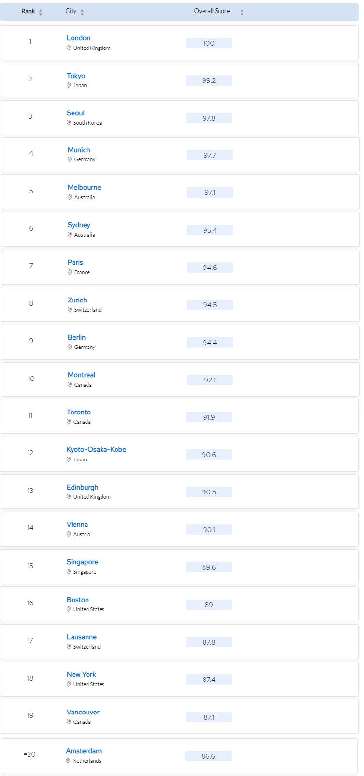Click location pin beside Austria
This screenshot has width=364, height=776.
pos(69,534)
